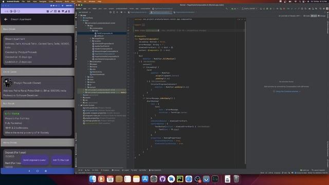The height and width of the screenshot is (185, 329).
Task: Switch editor to Code view mode
Action: coord(307,16)
